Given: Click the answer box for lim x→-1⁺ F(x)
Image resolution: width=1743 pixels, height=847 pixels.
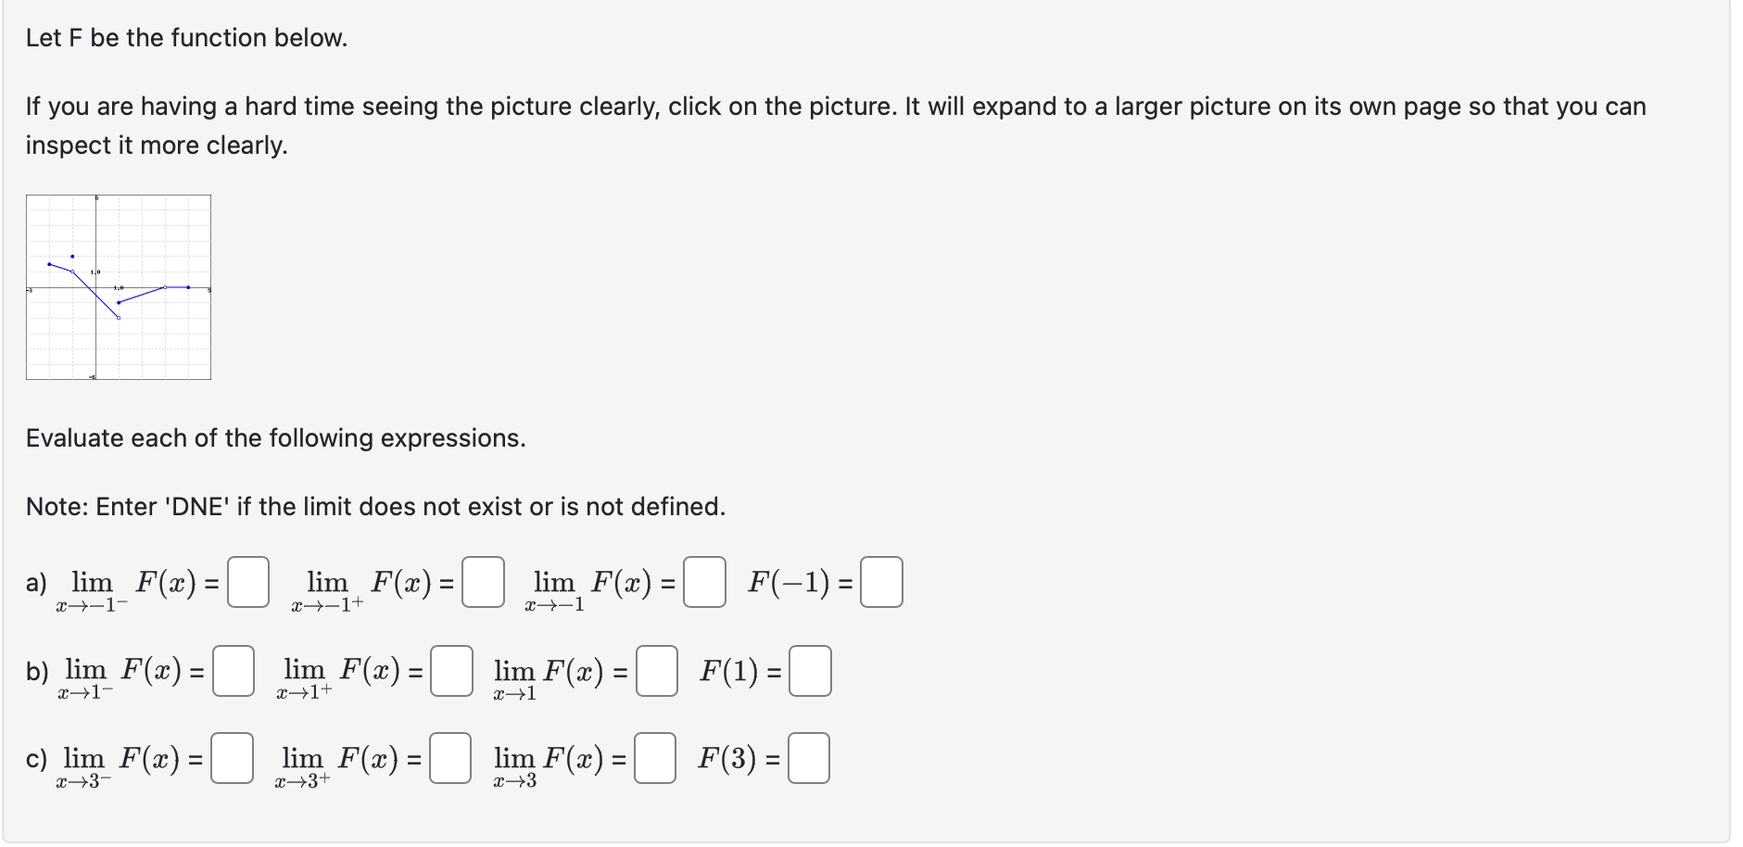Looking at the screenshot, I should coord(483,580).
